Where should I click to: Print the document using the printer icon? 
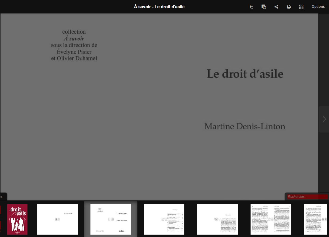point(289,7)
